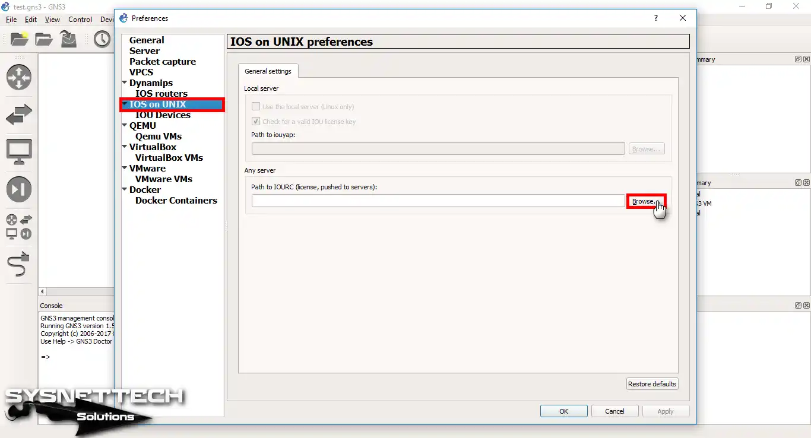Select General in the preferences tree
Screen dimensions: 811x438
coord(147,40)
